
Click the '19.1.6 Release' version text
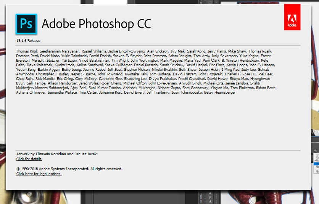pyautogui.click(x=28, y=41)
